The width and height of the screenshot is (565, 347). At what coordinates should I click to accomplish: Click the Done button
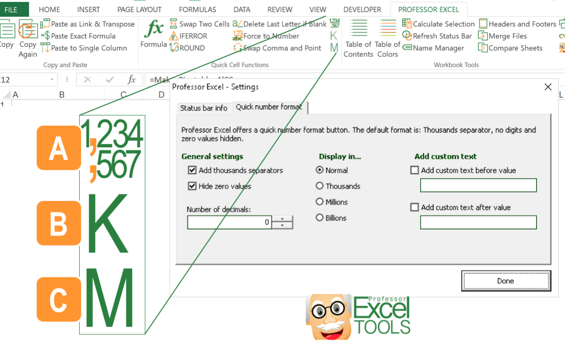tap(505, 281)
